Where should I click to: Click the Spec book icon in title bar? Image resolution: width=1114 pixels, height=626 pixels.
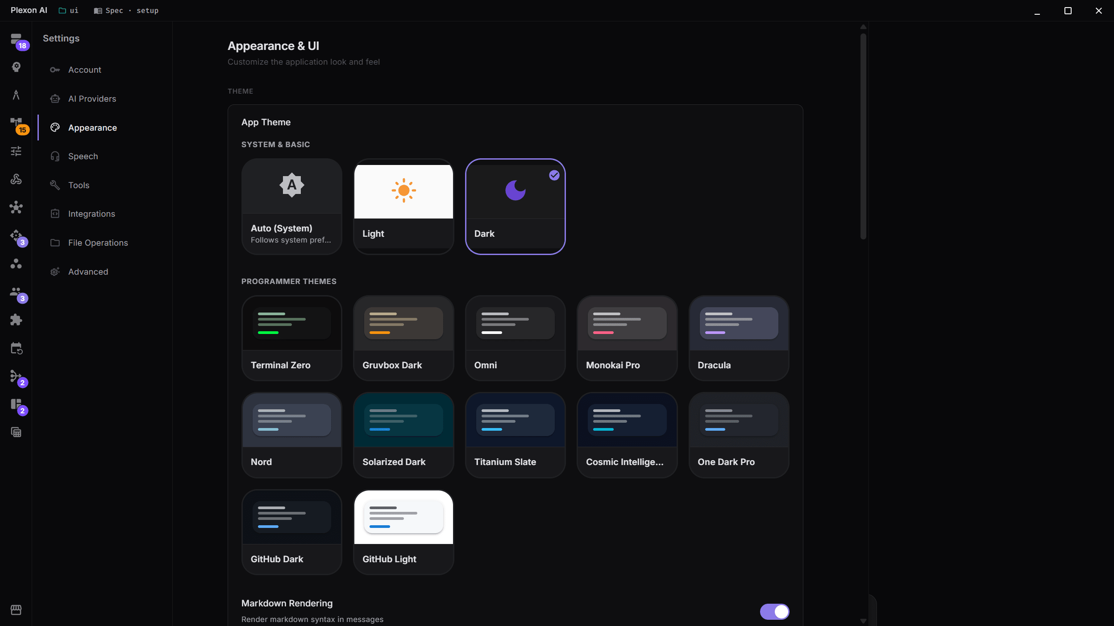(98, 11)
